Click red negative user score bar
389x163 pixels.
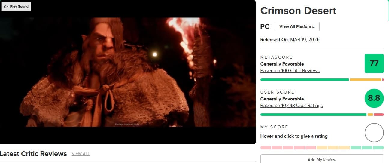pos(379,115)
